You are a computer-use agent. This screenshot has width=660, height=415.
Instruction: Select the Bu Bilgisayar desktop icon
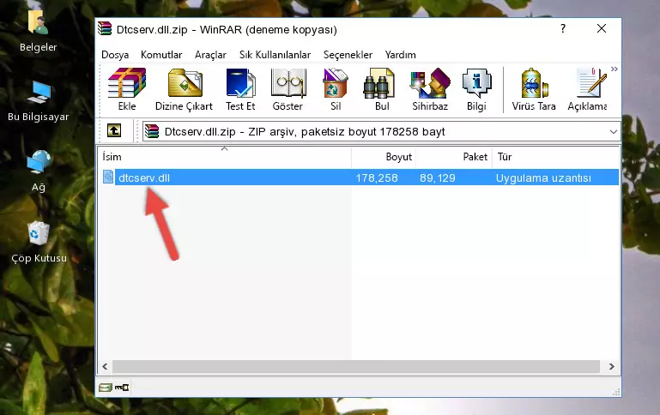point(39,101)
